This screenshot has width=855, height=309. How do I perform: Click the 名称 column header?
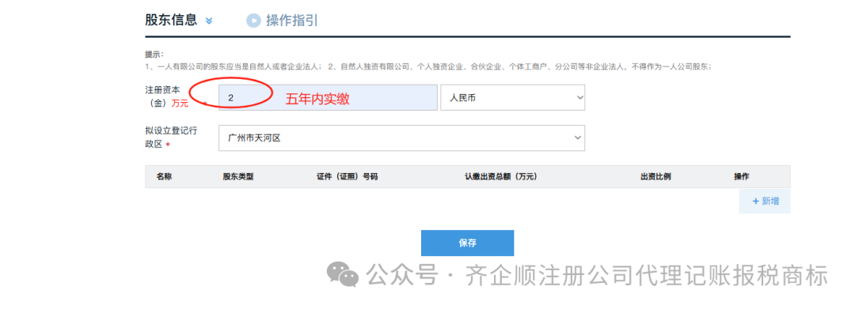click(164, 177)
